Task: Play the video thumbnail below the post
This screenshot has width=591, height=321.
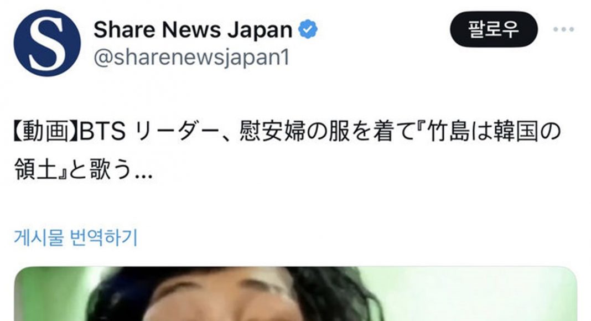Action: (x=295, y=293)
